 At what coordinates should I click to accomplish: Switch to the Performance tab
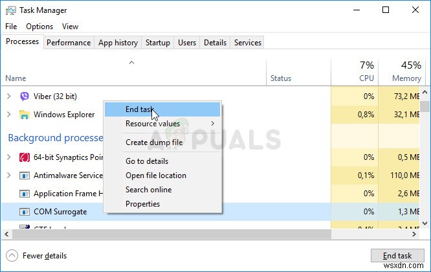click(69, 43)
